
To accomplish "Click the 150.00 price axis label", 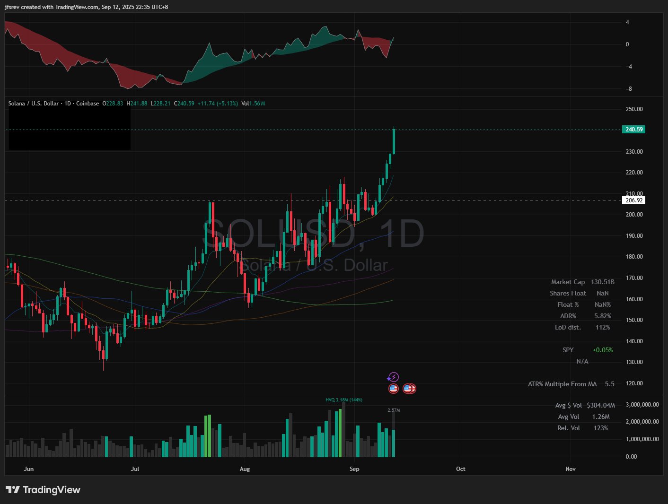I will (634, 320).
